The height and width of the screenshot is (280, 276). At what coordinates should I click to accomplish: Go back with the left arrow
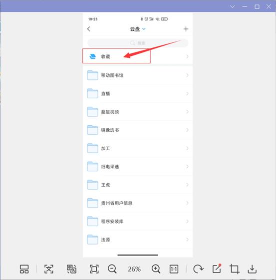tap(89, 29)
